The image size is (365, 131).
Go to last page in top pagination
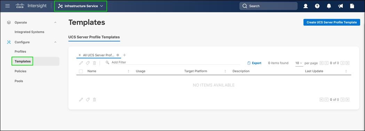click(x=348, y=63)
